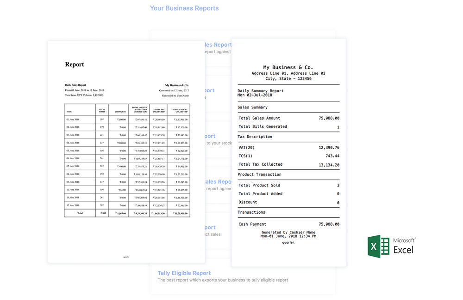The height and width of the screenshot is (300, 463).
Task: Select the 01 June 2018 table row date
Action: tap(73, 120)
